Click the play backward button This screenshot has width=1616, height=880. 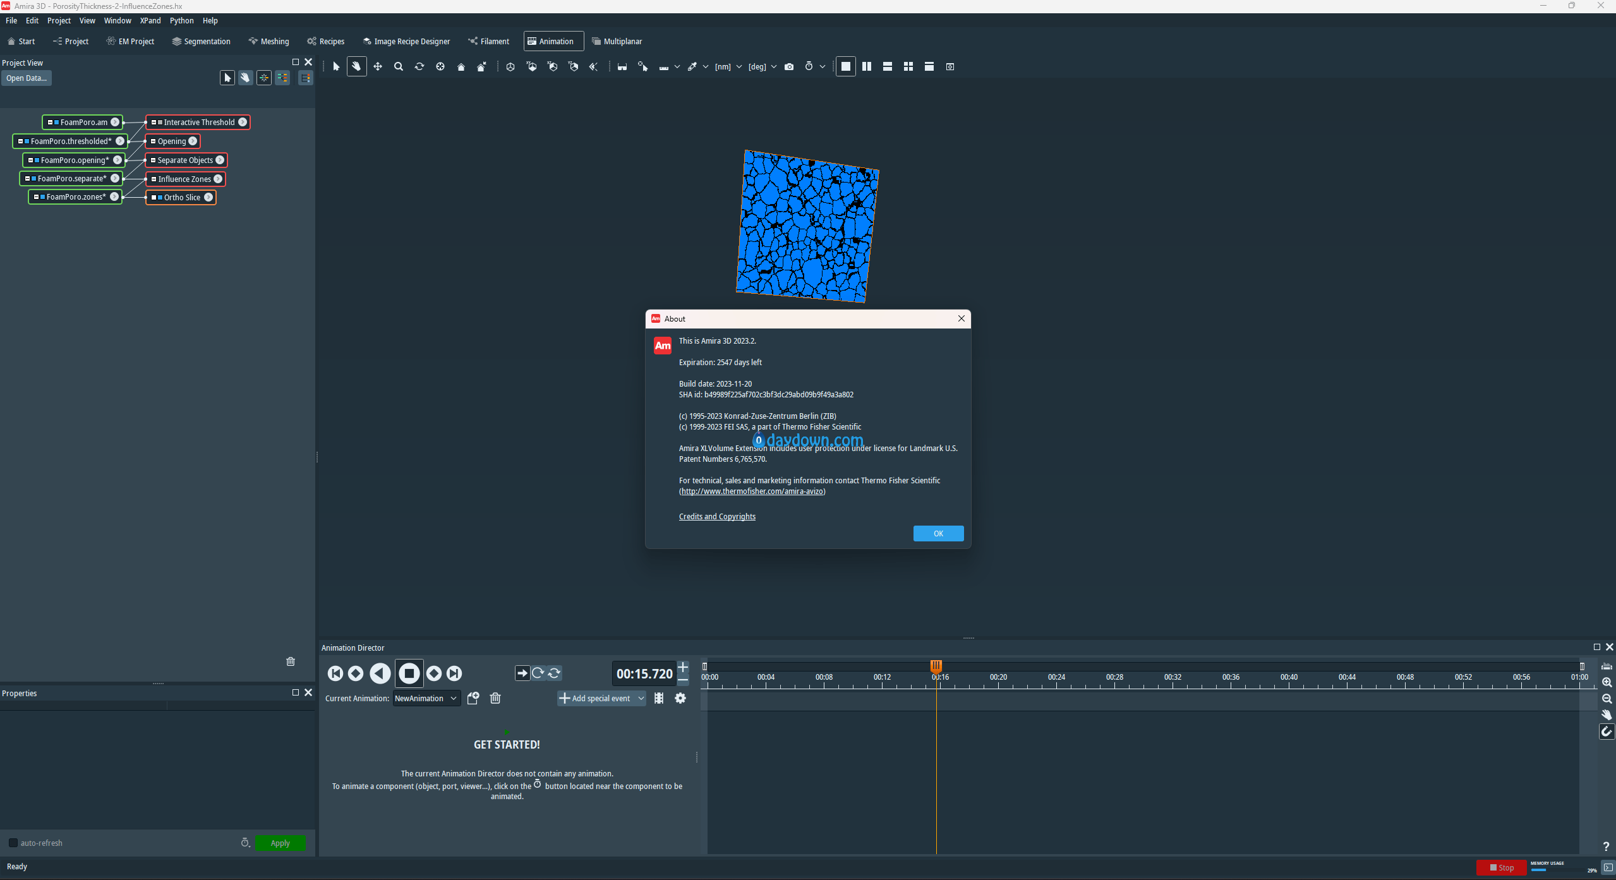[380, 673]
